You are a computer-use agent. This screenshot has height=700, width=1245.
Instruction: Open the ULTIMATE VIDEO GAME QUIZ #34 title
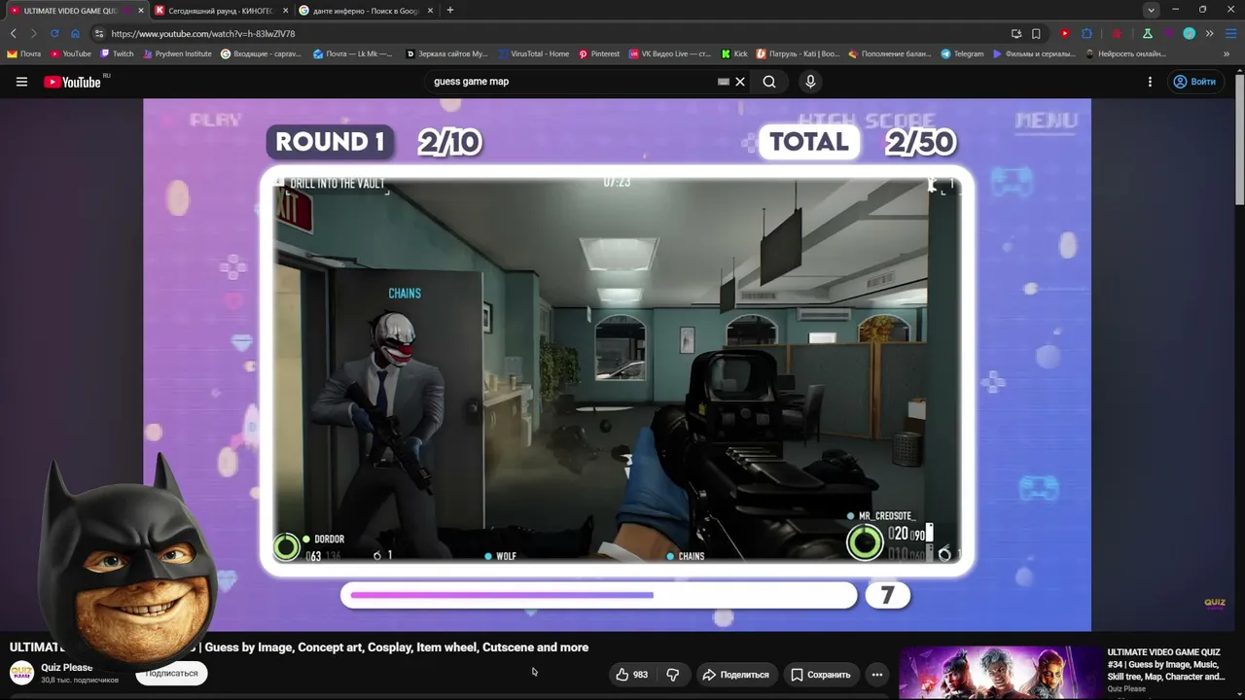[x=1166, y=664]
